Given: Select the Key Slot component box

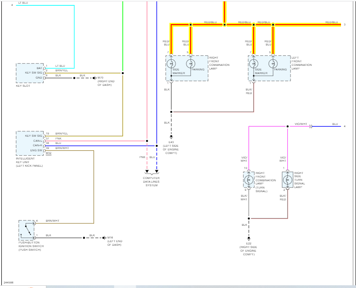Looking at the screenshot, I should (x=30, y=73).
